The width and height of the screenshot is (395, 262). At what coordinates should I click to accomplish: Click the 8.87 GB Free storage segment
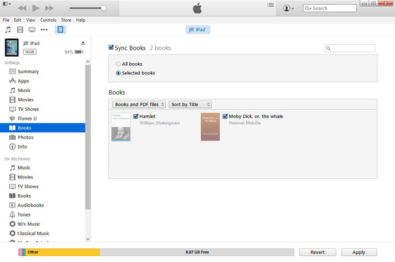coord(197,252)
